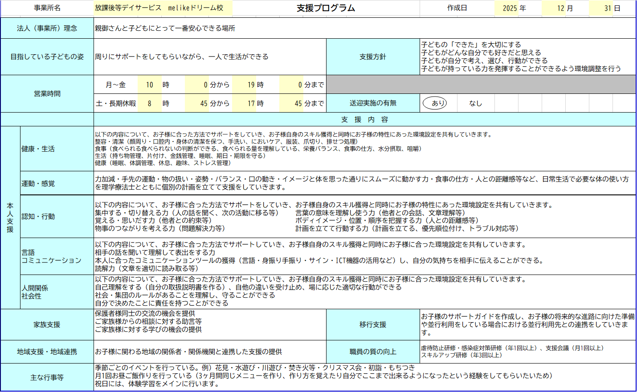
Task: Click the 支援方針 header cell
Action: click(x=373, y=57)
